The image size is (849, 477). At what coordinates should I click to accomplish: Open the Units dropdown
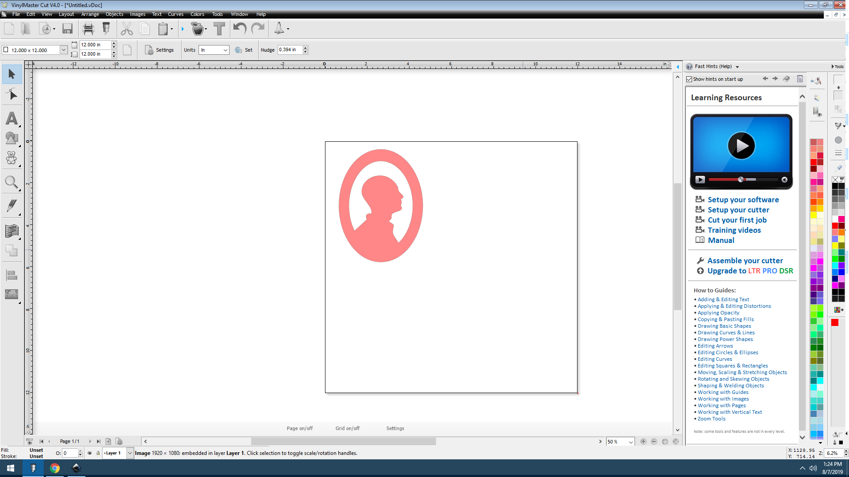coord(225,50)
